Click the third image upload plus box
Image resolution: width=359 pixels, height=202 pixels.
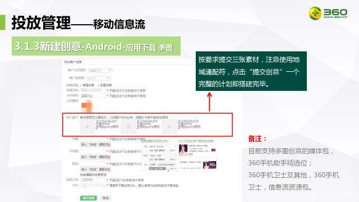point(169,127)
